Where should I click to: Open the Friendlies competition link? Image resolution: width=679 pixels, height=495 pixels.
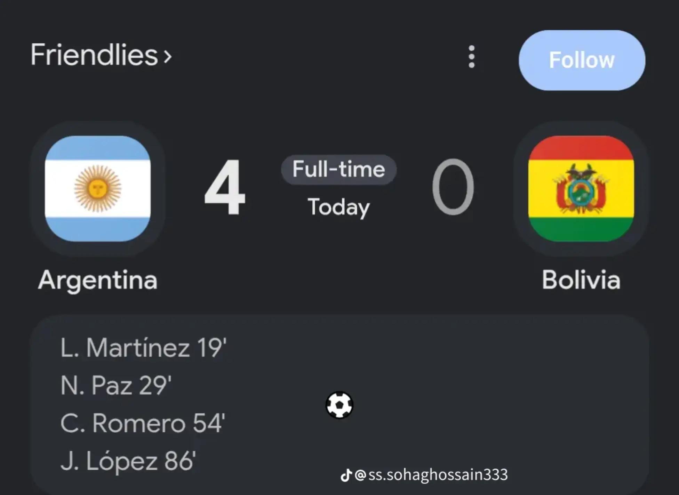coord(101,55)
